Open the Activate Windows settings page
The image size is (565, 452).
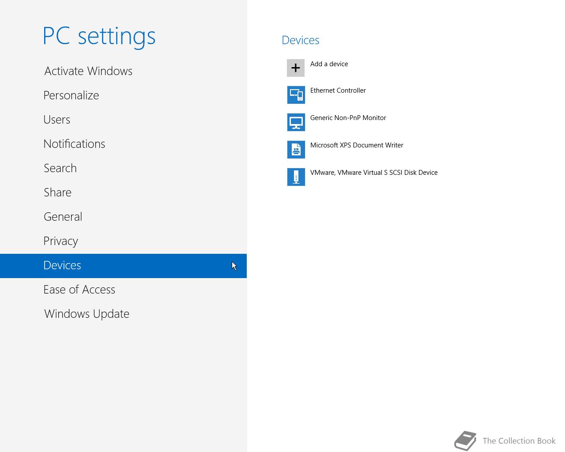123,71
